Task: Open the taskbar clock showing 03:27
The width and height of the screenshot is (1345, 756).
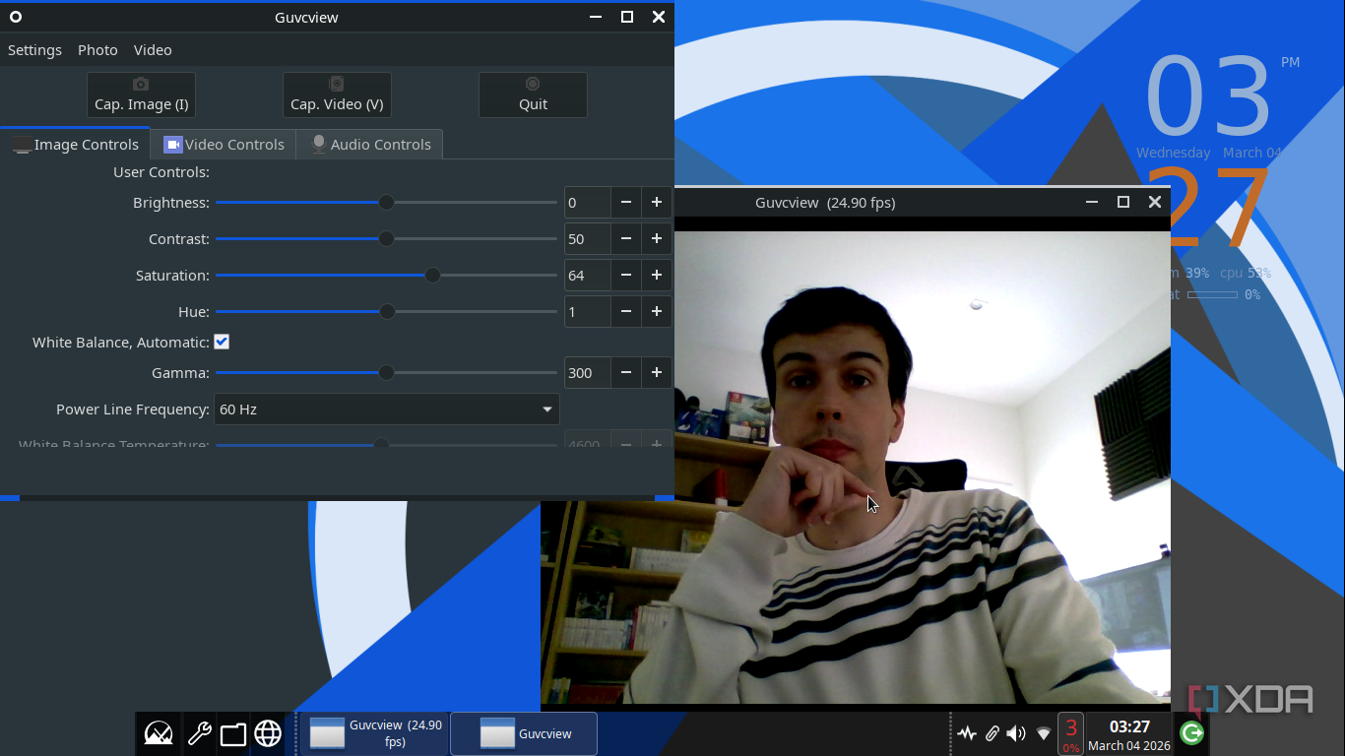Action: pos(1129,734)
